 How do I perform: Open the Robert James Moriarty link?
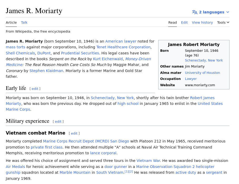point(202,98)
